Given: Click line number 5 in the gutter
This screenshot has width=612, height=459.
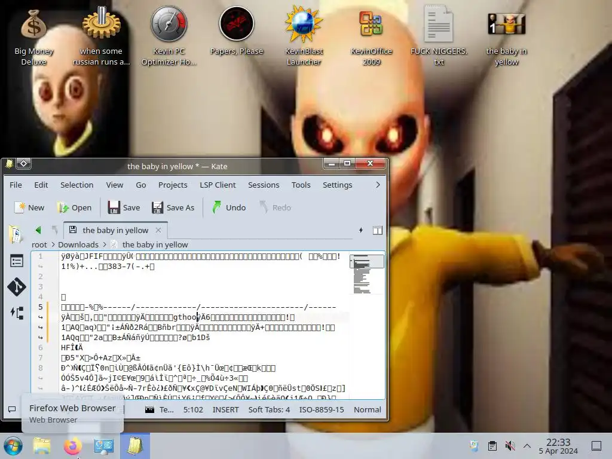Looking at the screenshot, I should click(x=40, y=307).
